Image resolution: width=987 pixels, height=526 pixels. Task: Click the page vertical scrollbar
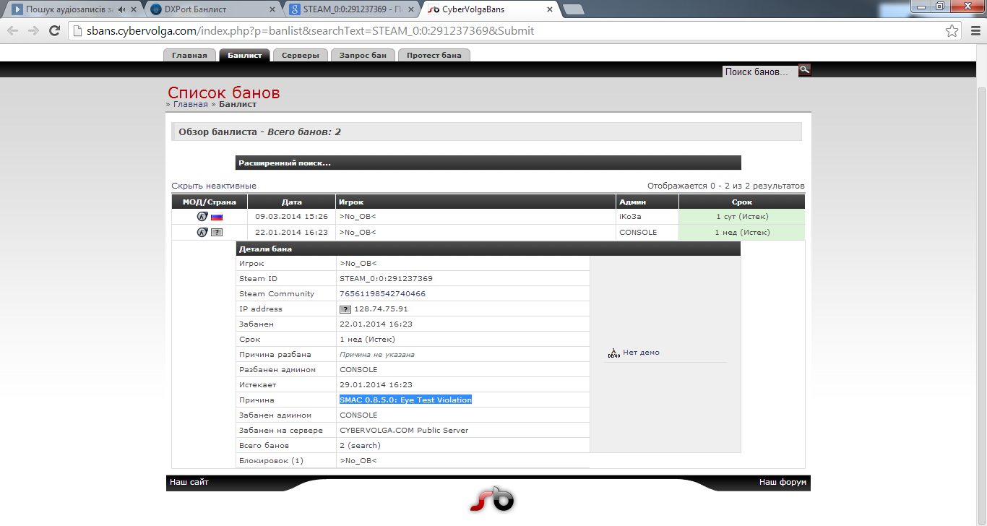[x=980, y=289]
